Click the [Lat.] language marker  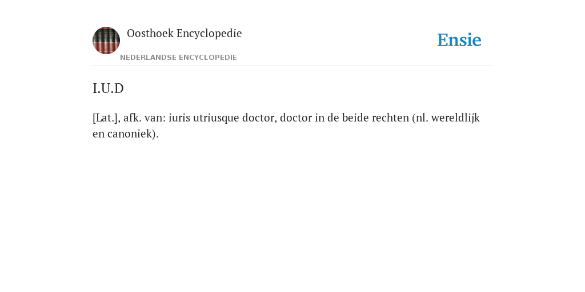(x=106, y=118)
